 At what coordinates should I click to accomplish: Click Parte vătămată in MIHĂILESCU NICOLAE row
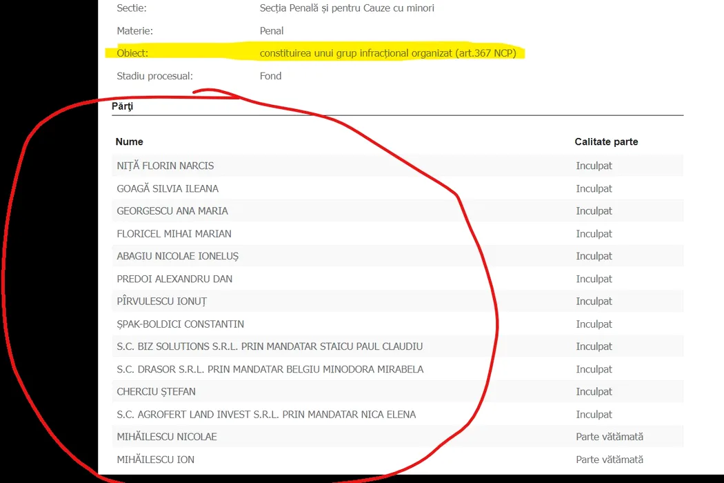(610, 437)
